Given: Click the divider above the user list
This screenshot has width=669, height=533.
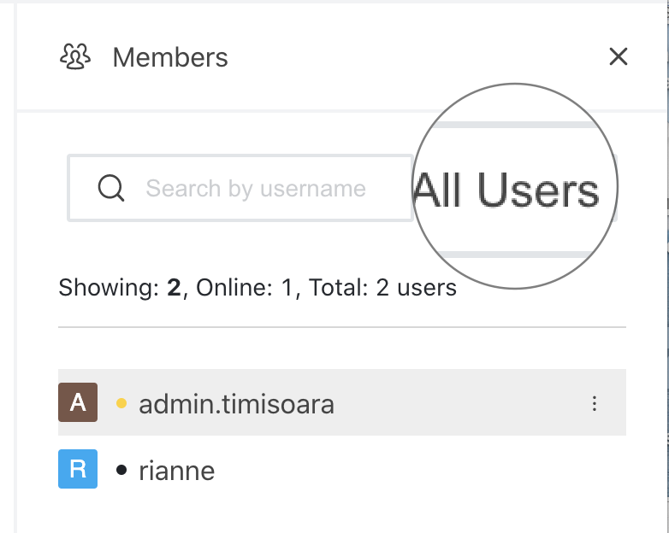Looking at the screenshot, I should pyautogui.click(x=342, y=327).
